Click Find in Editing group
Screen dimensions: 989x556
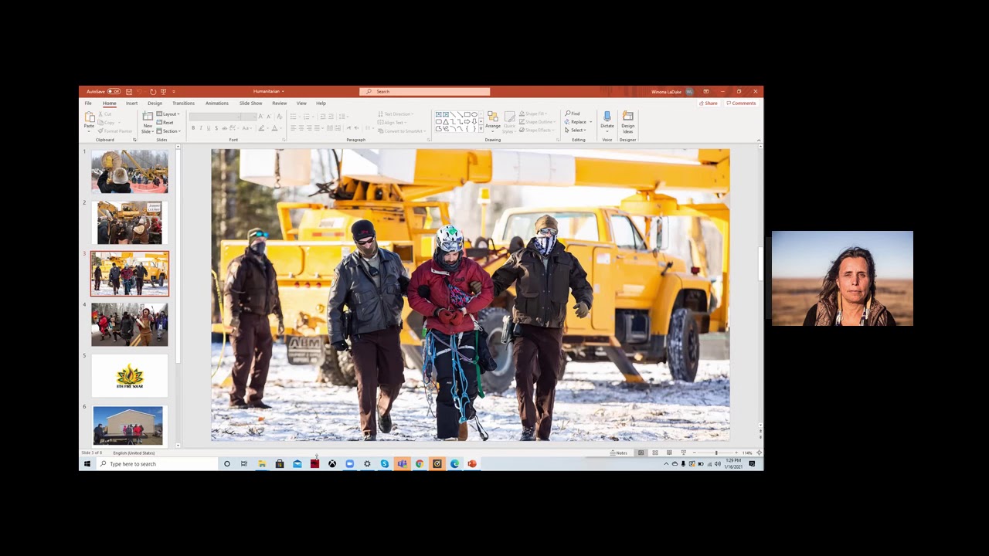(x=573, y=114)
